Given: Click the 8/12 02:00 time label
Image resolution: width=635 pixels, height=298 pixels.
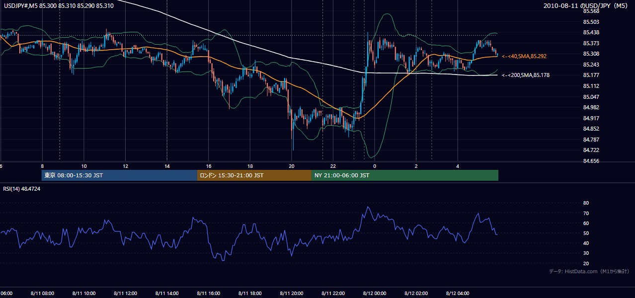Looking at the screenshot, I should coord(416,294).
